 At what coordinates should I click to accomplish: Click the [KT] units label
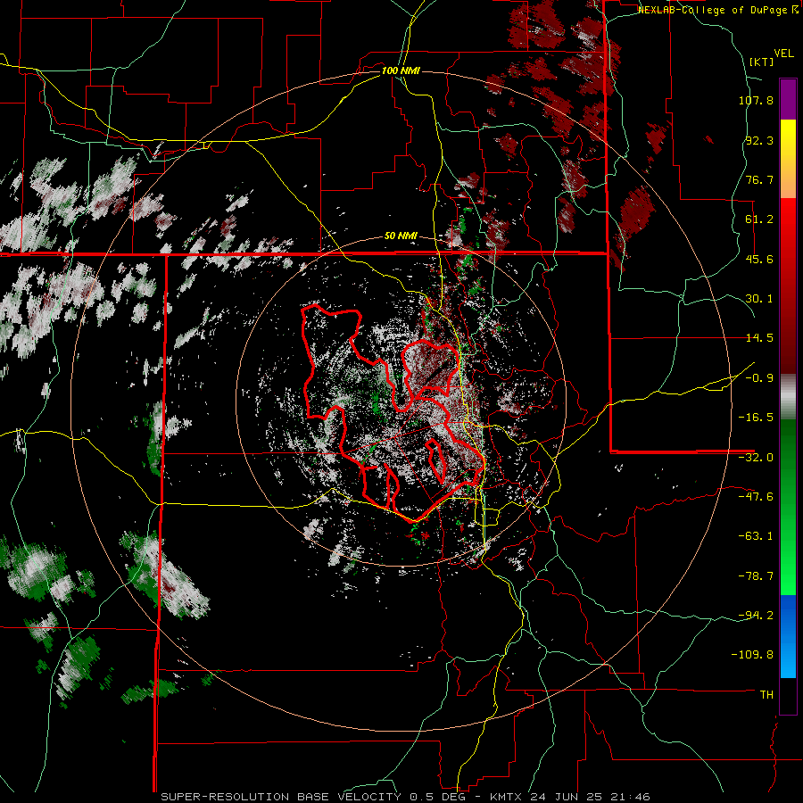pyautogui.click(x=761, y=62)
